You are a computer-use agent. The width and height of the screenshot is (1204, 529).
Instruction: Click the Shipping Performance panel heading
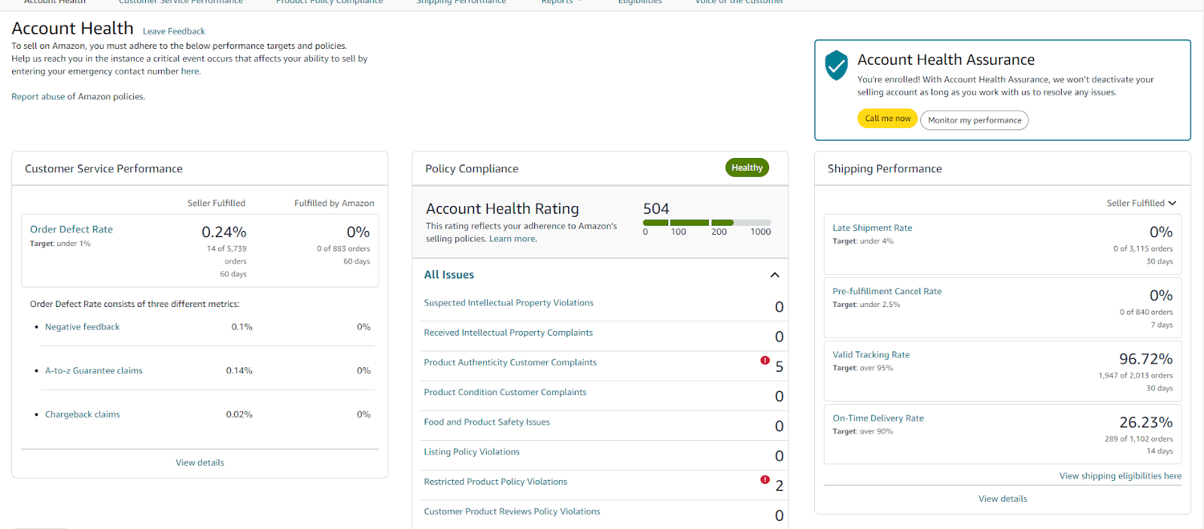click(885, 169)
